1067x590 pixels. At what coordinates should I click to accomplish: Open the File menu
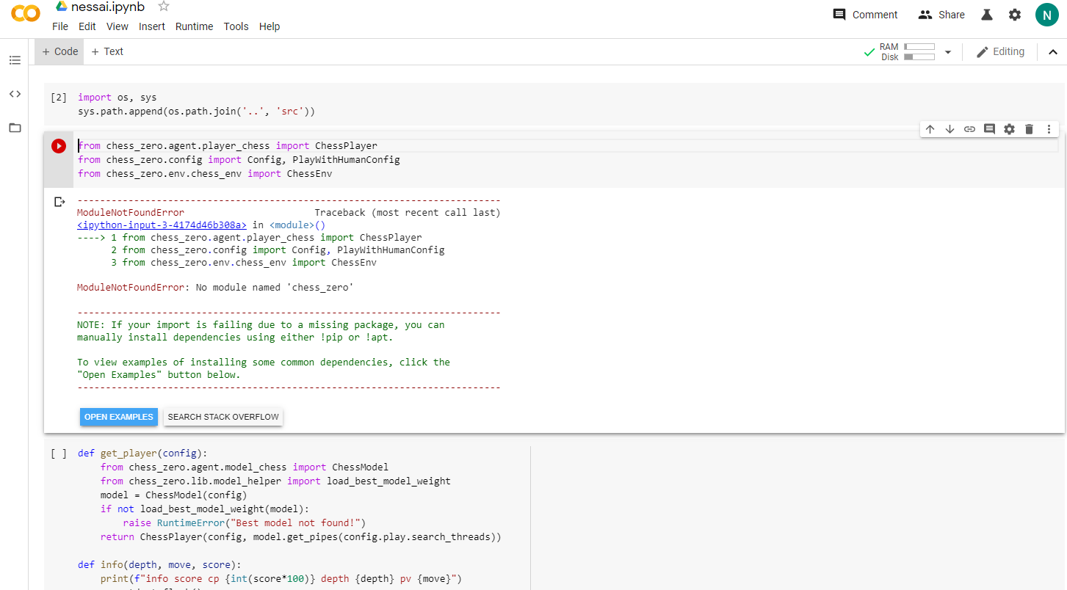(60, 26)
